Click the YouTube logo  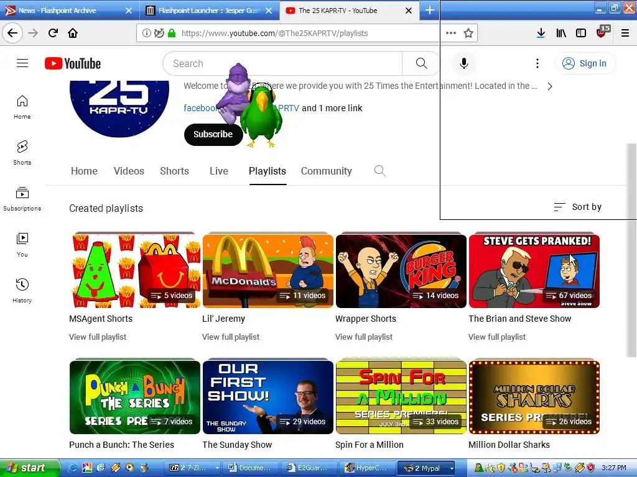tap(73, 64)
